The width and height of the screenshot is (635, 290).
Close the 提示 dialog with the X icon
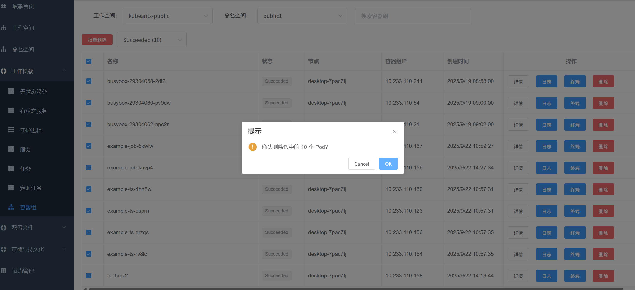[394, 132]
